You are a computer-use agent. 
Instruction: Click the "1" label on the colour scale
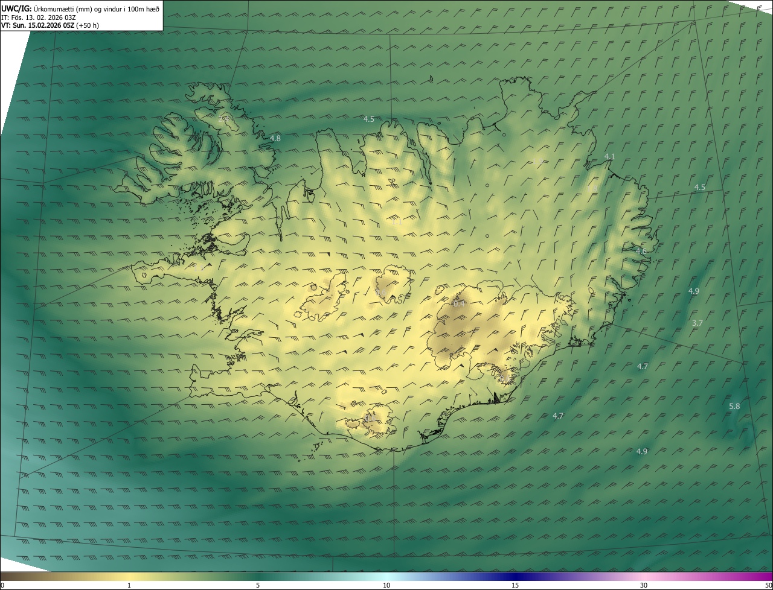pos(129,585)
